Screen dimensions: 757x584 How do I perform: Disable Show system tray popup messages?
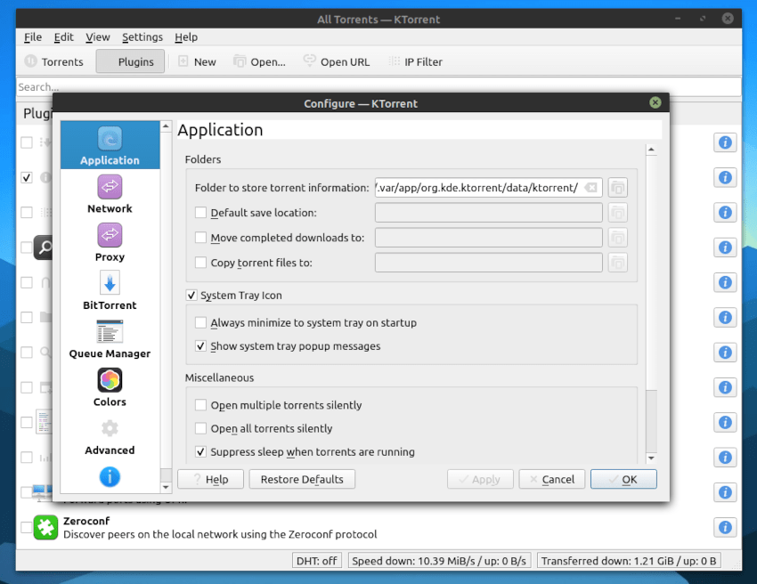click(200, 346)
